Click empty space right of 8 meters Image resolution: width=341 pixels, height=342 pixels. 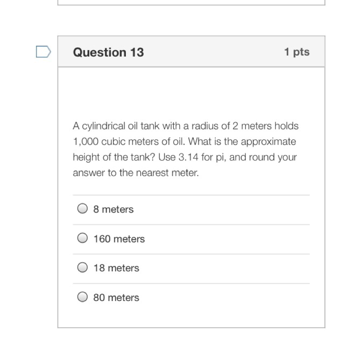click(x=228, y=209)
